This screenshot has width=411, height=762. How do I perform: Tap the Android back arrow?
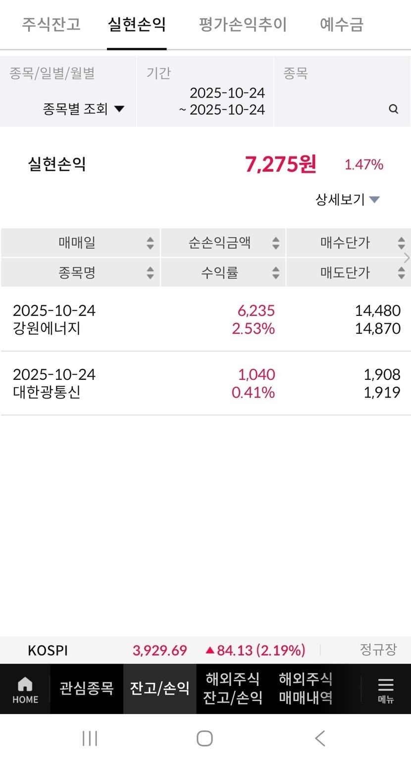320,738
